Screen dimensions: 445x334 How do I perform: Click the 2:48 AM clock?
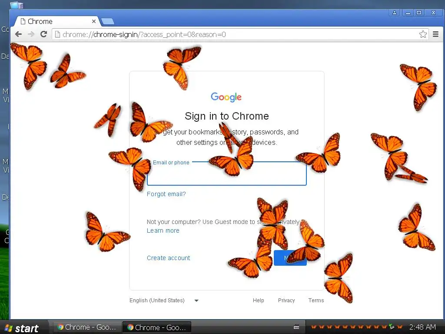[x=422, y=327]
